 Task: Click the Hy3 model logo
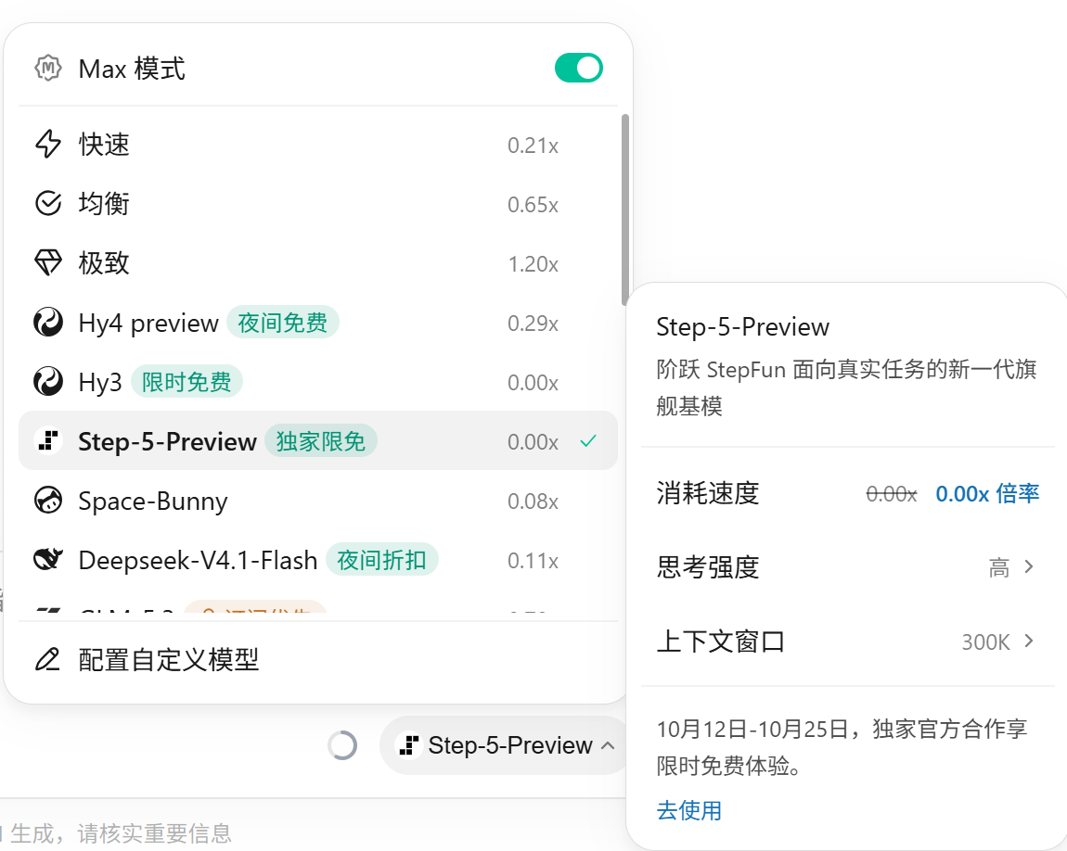pos(48,382)
